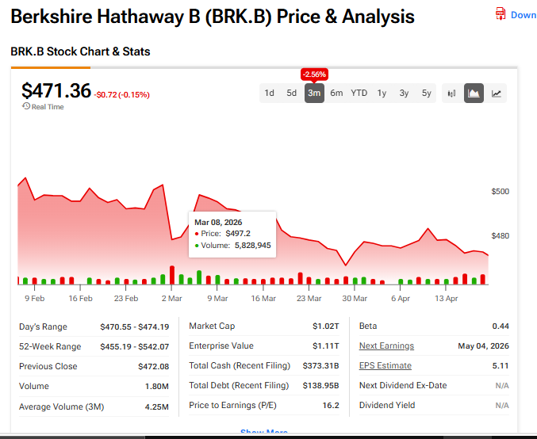The height and width of the screenshot is (439, 537).
Task: Click the BRK.B Stock Chart & Stats heading
Action: [x=80, y=52]
